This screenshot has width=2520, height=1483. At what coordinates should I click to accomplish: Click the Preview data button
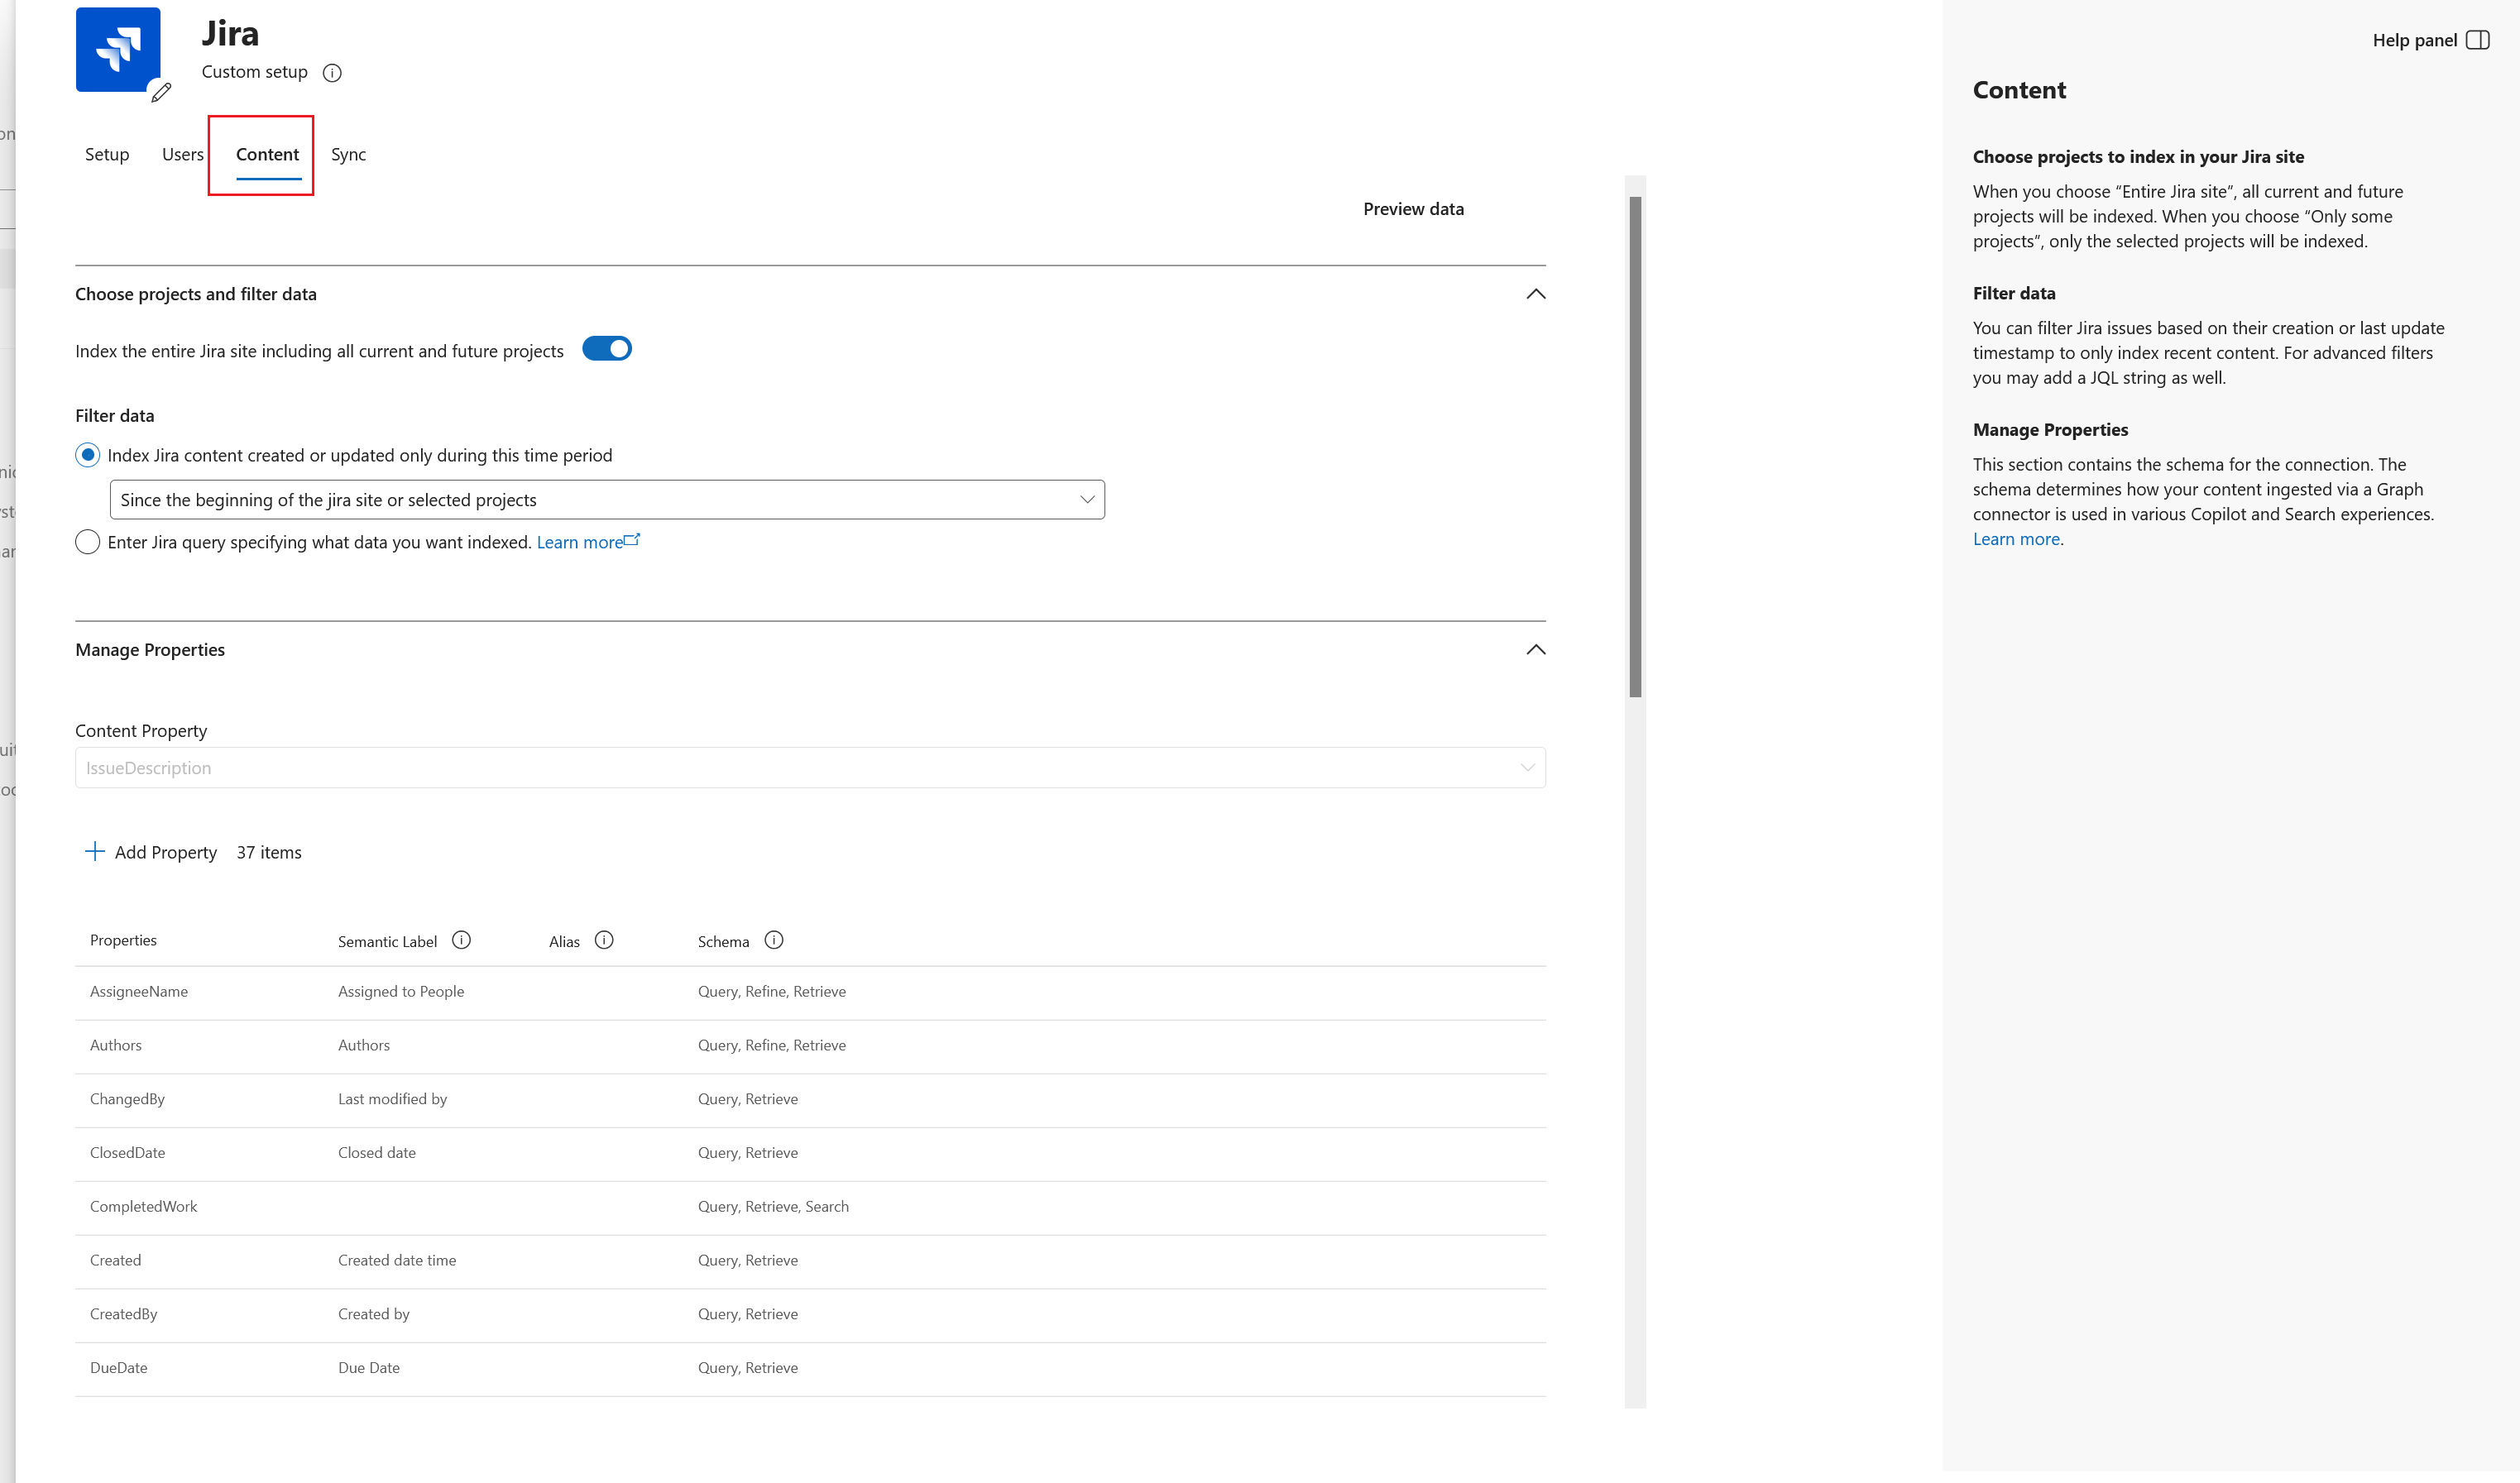[1413, 209]
